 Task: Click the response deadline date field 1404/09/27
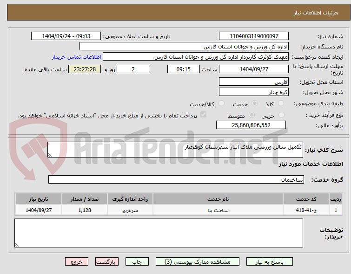254,69
